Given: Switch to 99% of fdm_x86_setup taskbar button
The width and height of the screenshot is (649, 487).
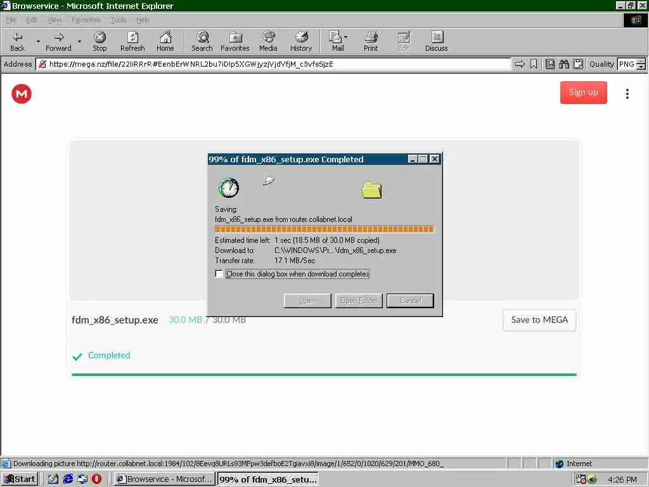Looking at the screenshot, I should (268, 479).
